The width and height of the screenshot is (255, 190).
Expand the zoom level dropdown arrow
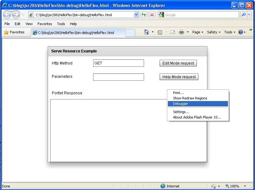point(245,186)
